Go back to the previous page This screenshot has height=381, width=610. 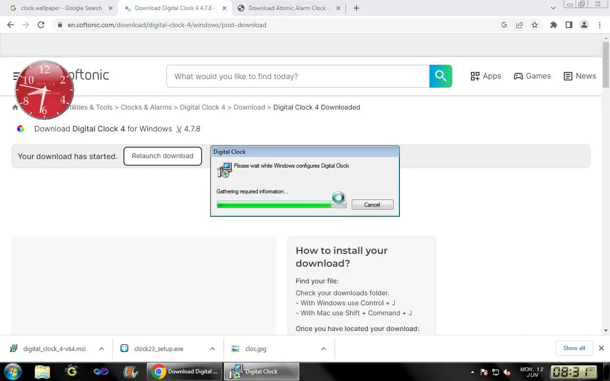[10, 25]
